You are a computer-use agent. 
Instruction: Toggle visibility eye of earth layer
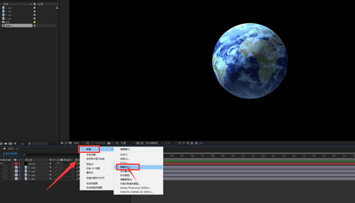point(1,164)
